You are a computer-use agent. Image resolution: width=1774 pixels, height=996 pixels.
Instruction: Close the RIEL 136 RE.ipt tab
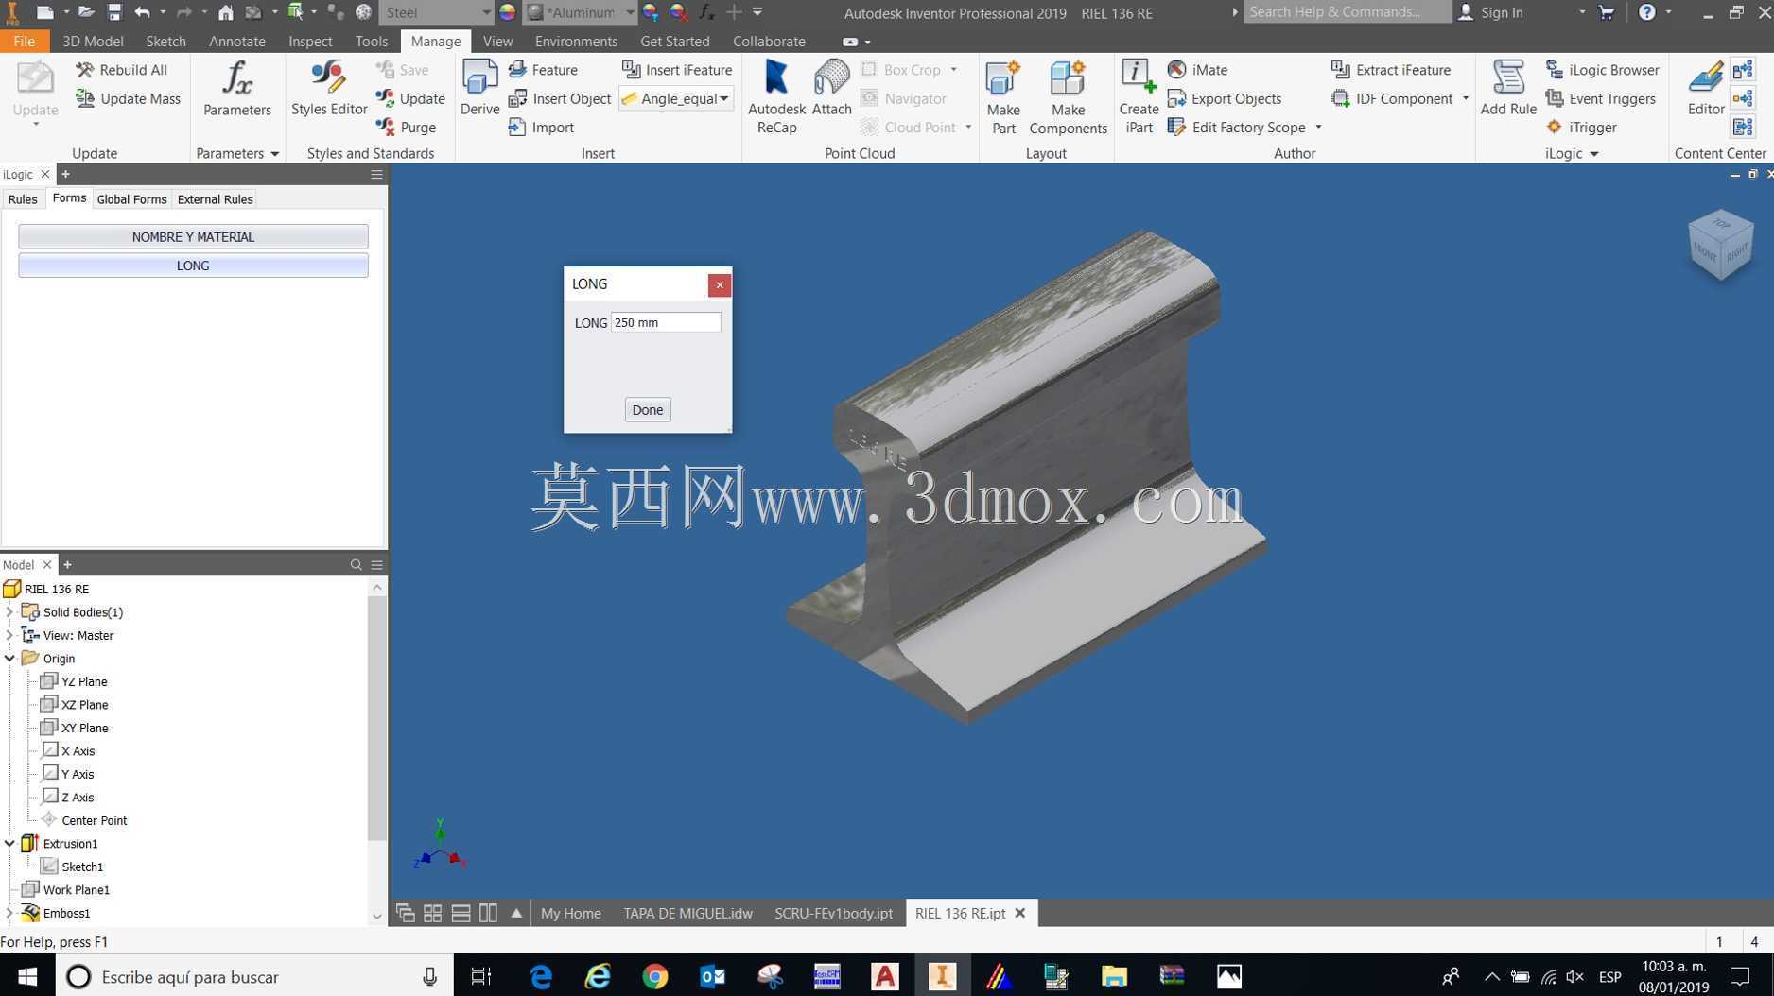coord(1019,913)
